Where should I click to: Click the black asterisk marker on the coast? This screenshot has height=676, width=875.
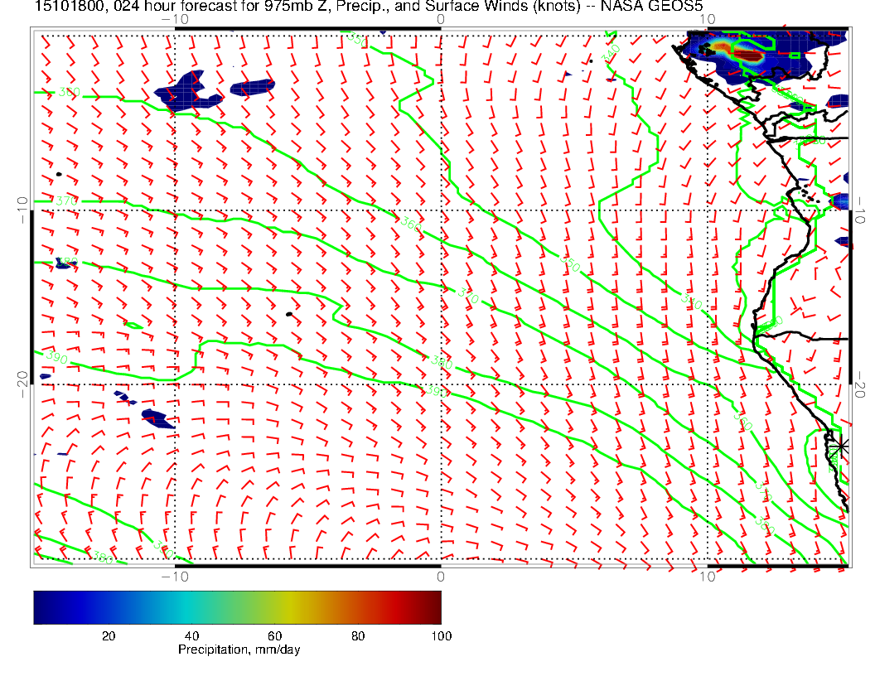(x=841, y=446)
